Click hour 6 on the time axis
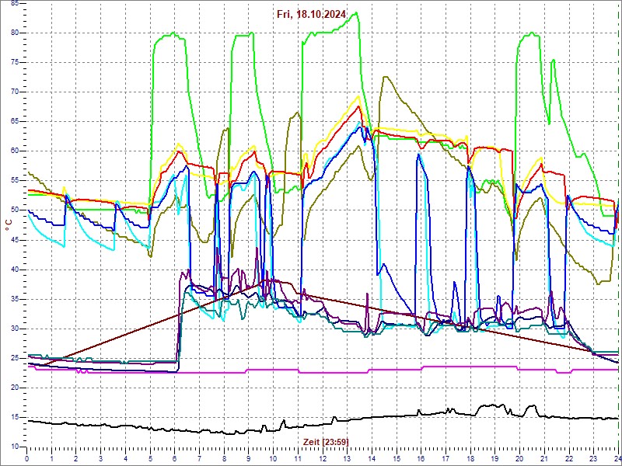The image size is (622, 466). 175,458
